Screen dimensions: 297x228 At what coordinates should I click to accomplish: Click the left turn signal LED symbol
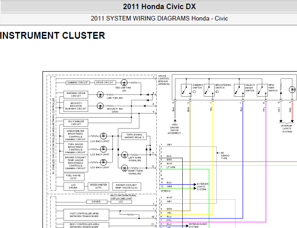pyautogui.click(x=124, y=155)
